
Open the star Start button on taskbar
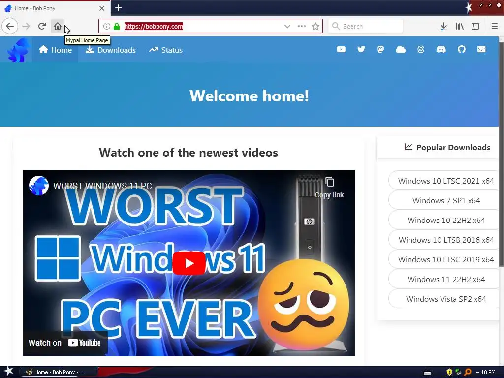click(8, 372)
